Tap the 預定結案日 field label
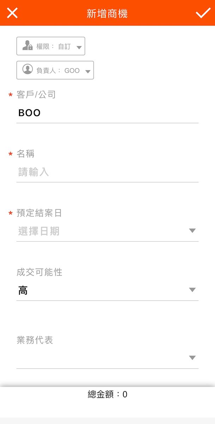This screenshot has height=424, width=215. tap(39, 213)
